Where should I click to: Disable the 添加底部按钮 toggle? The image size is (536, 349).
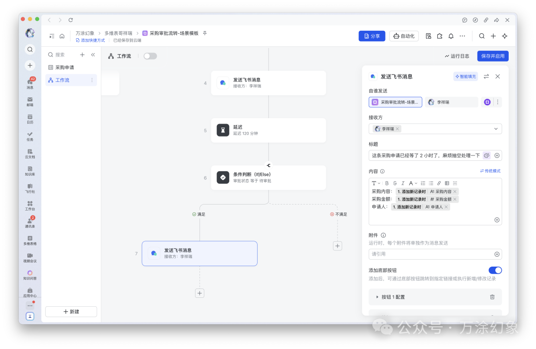coord(495,270)
